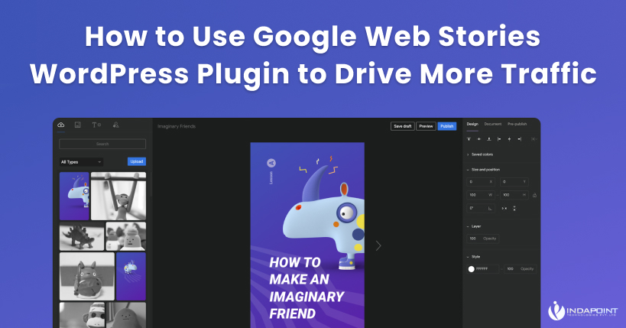
Task: Click the Save draft button
Action: point(402,126)
